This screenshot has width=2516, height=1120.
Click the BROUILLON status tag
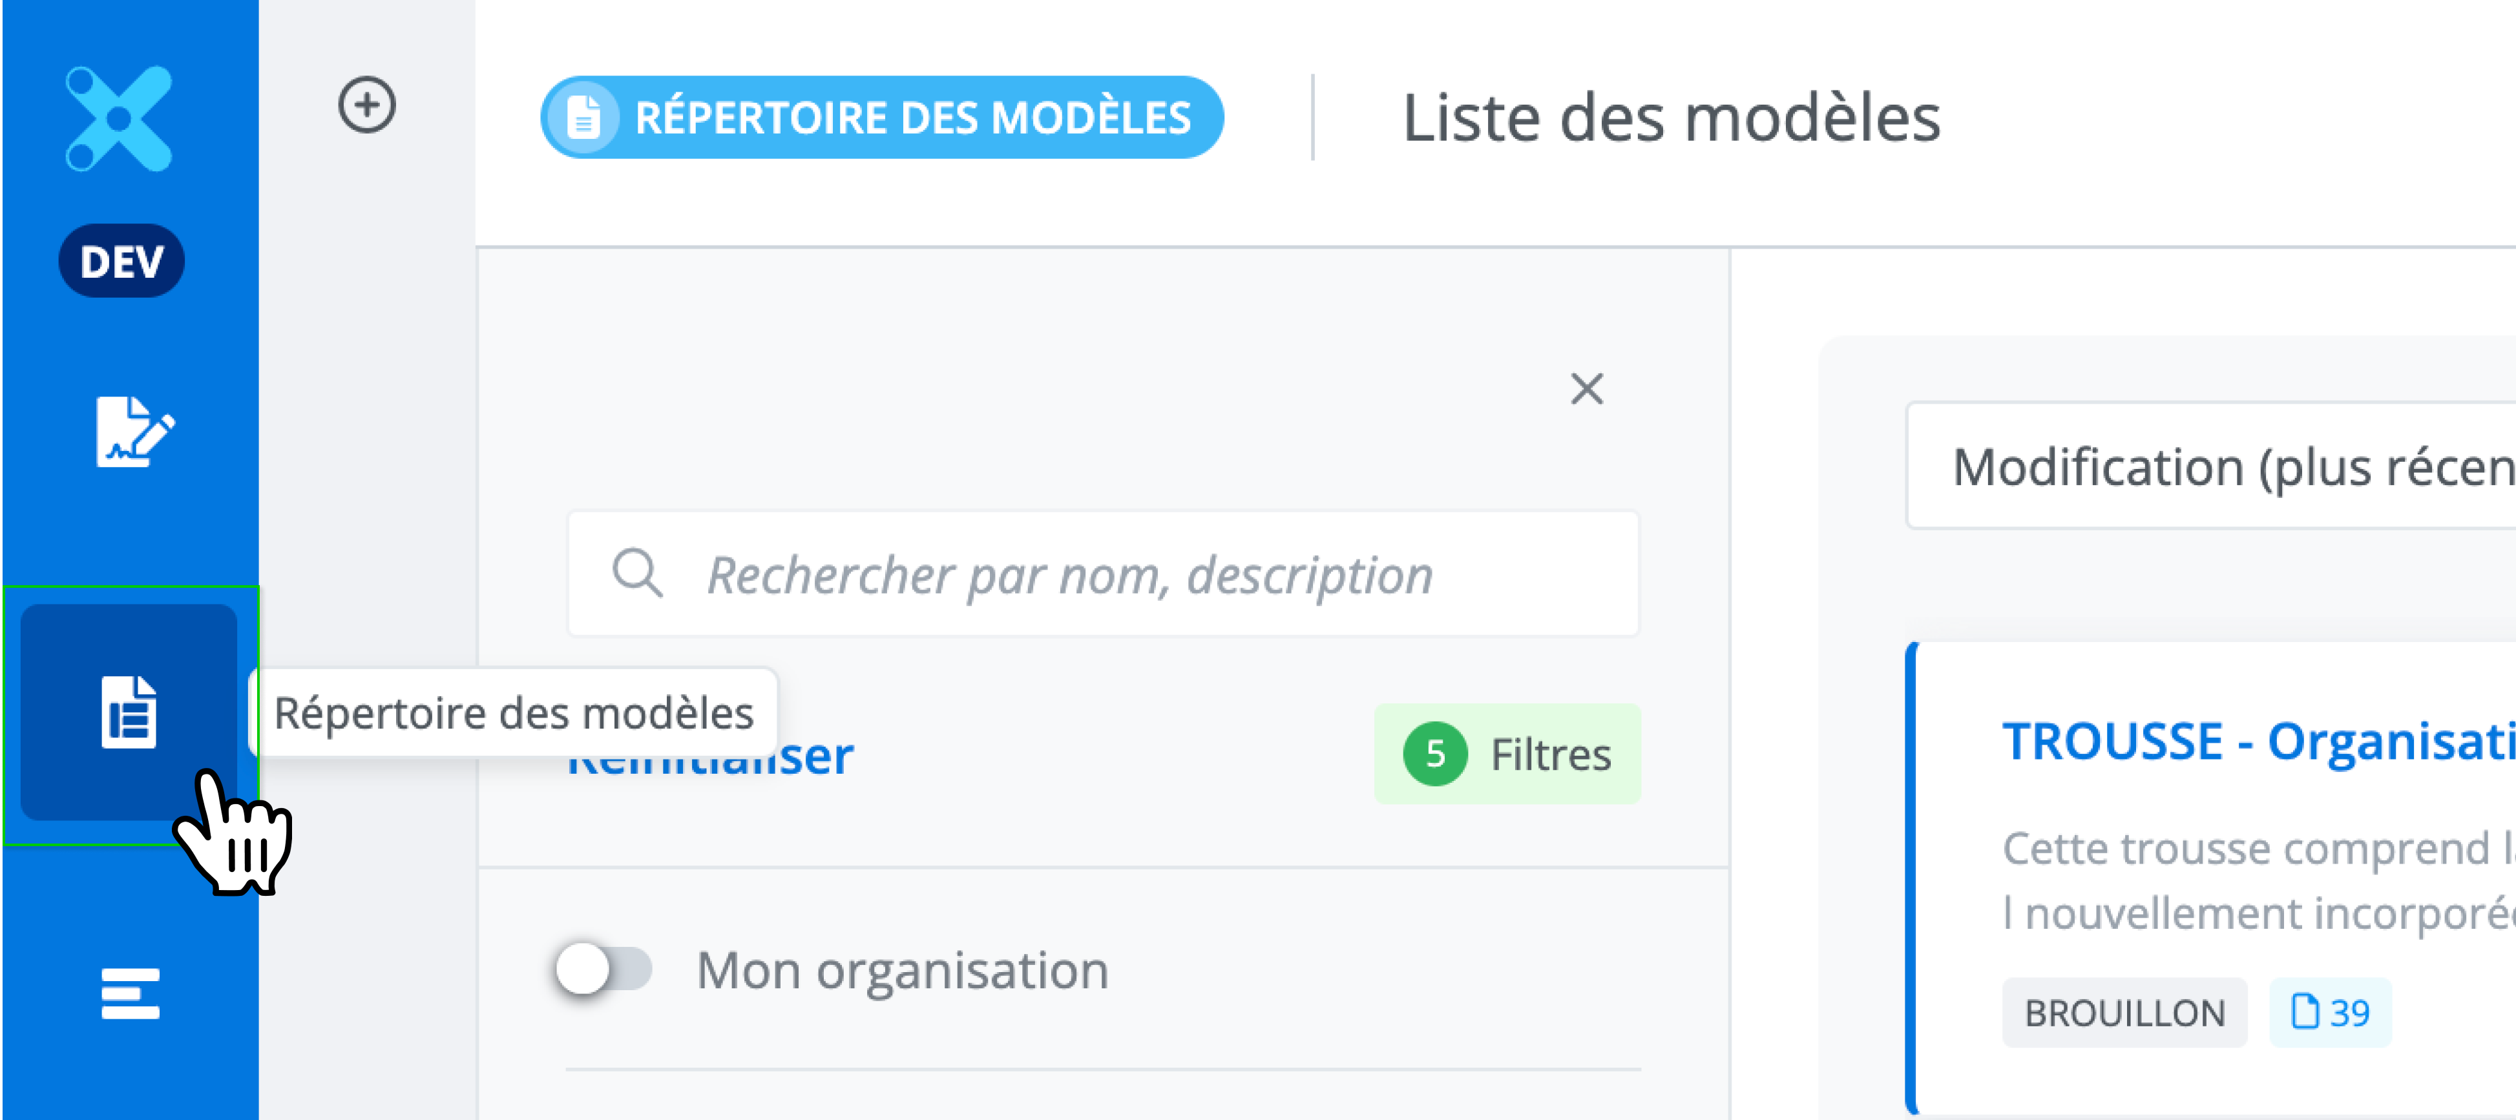(x=2123, y=1013)
